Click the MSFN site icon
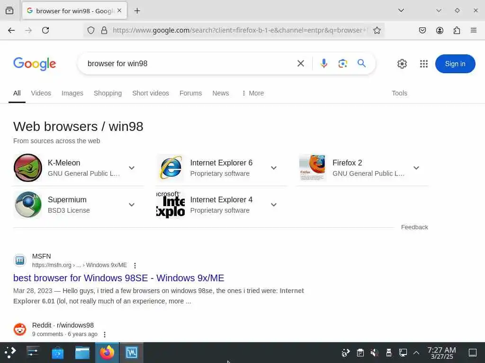Viewport: 485px width, 363px height. [x=20, y=260]
